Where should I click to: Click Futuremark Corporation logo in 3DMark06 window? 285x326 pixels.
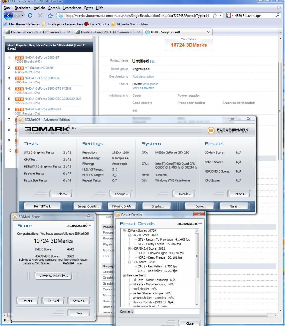click(x=228, y=130)
